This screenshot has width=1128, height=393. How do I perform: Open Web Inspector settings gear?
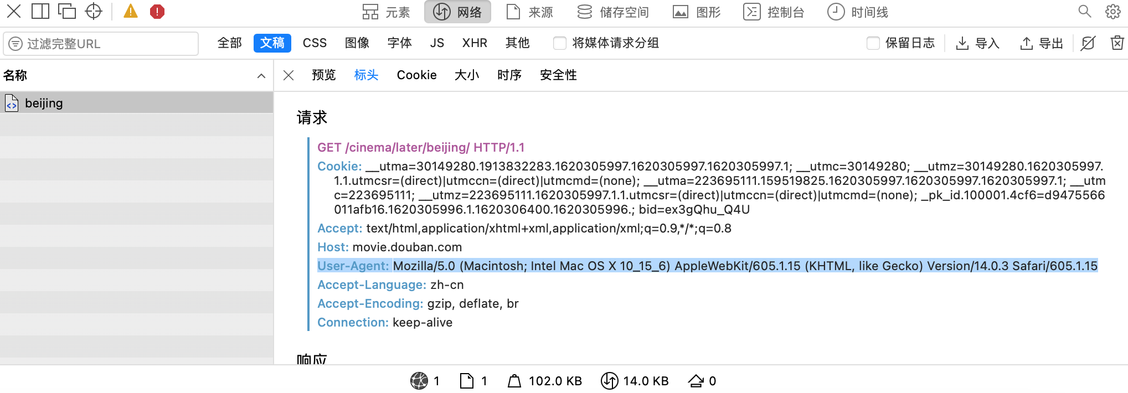(1112, 12)
